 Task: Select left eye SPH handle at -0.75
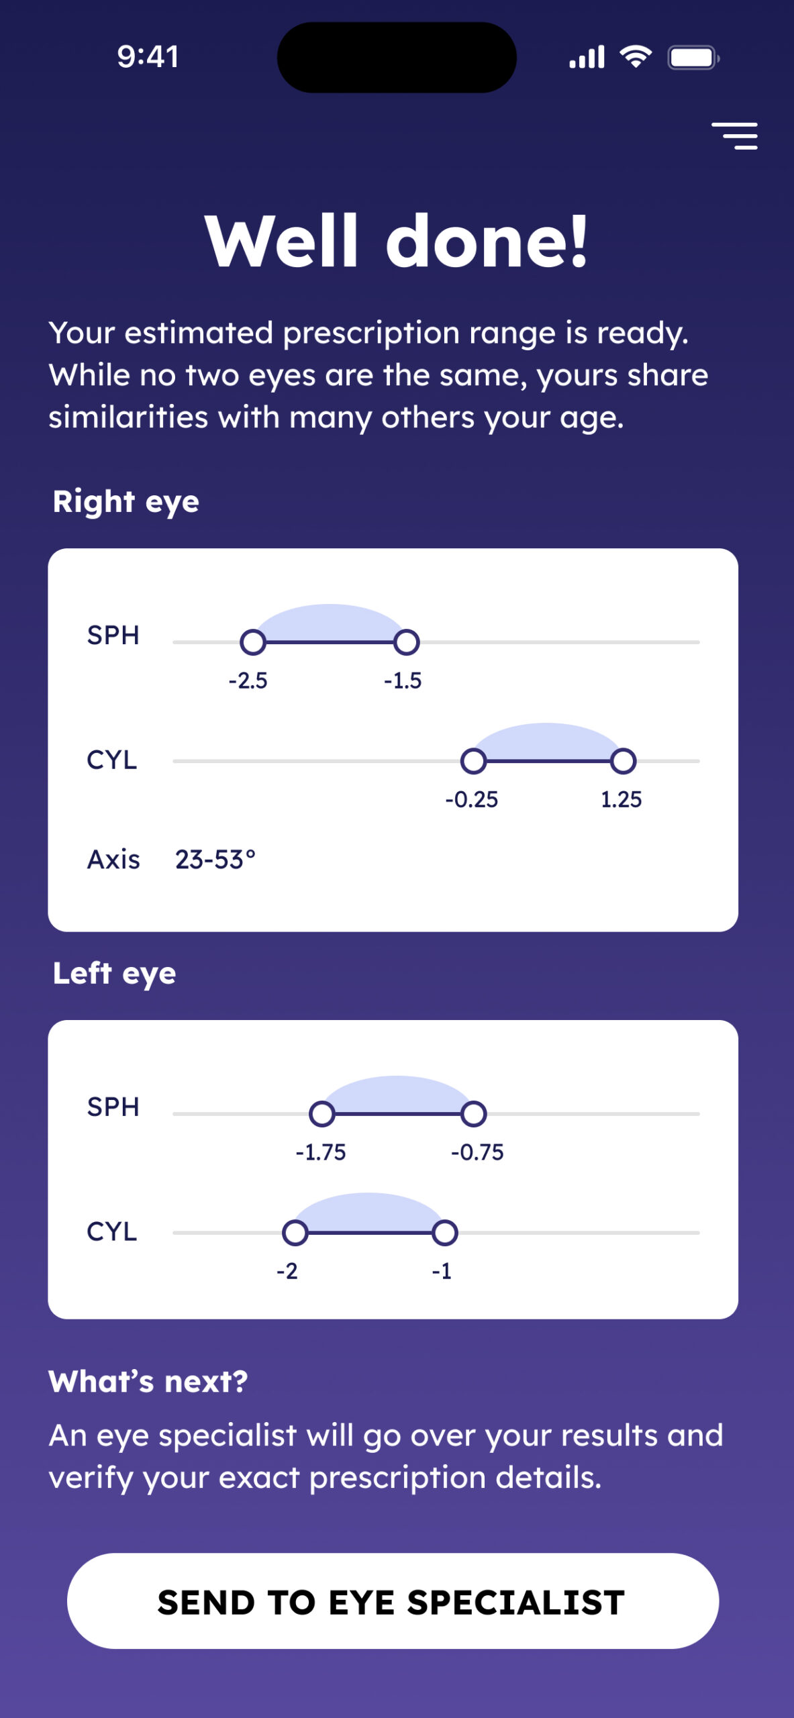[x=473, y=1114]
